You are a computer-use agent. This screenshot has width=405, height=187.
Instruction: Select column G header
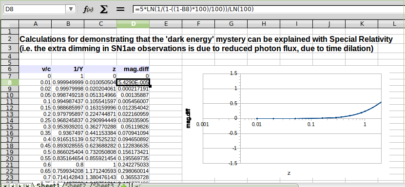[x=231, y=24]
